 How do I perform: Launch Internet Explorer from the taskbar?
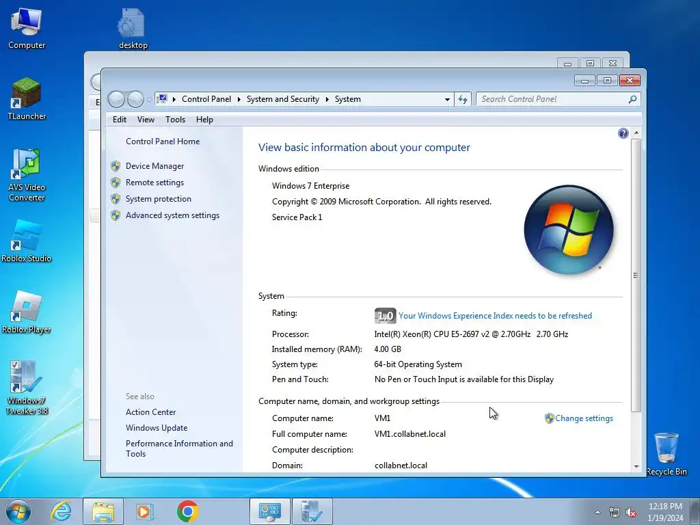click(61, 511)
